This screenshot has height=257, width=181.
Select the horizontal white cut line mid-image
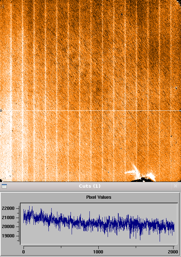tap(90, 111)
